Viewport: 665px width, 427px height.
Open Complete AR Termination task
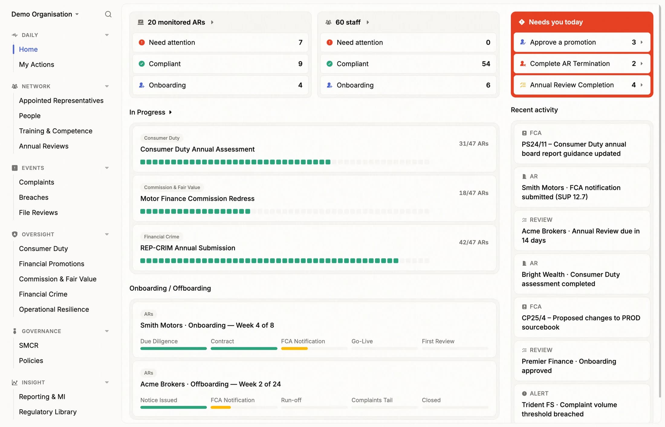pyautogui.click(x=582, y=64)
